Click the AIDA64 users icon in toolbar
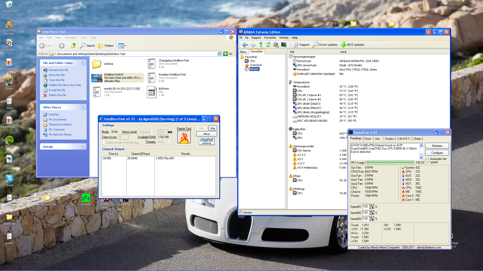483x271 pixels. pos(276,45)
